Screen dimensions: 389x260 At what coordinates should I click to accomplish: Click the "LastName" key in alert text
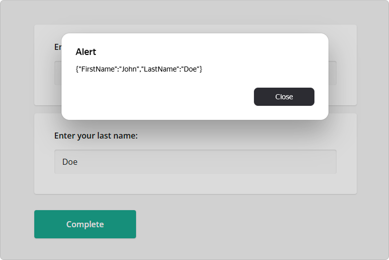point(159,69)
